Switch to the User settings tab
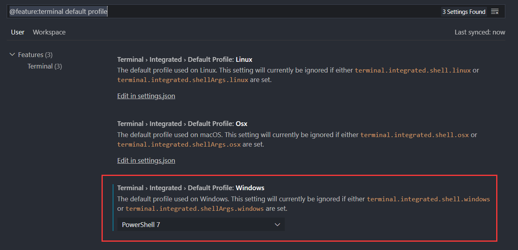The height and width of the screenshot is (250, 518). 17,32
